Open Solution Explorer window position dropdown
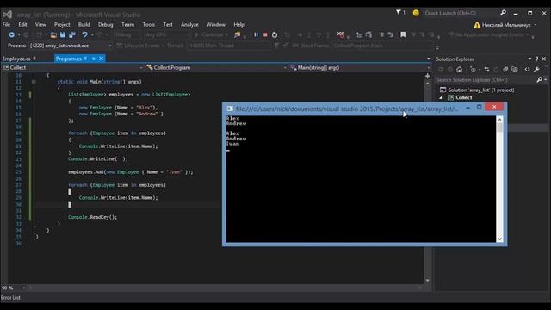Screen dimensions: 551x310 (x=529, y=59)
